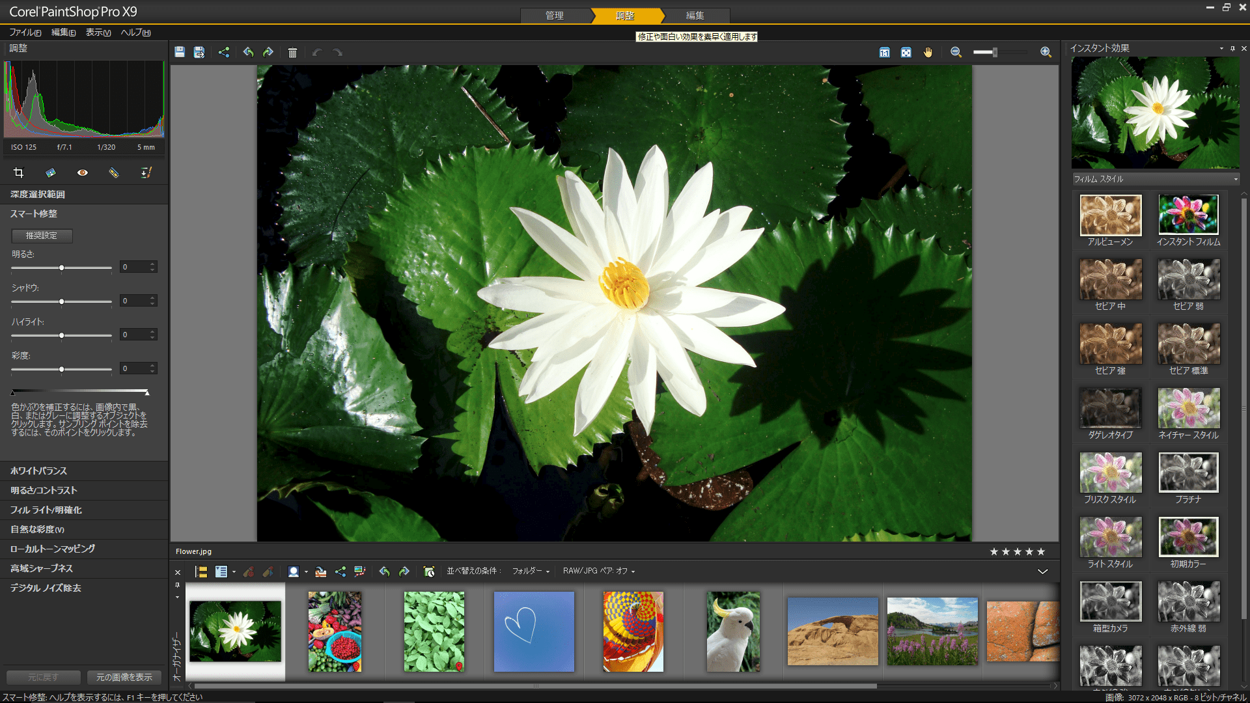Delete the photo with the trash icon
The image size is (1250, 703).
click(292, 52)
